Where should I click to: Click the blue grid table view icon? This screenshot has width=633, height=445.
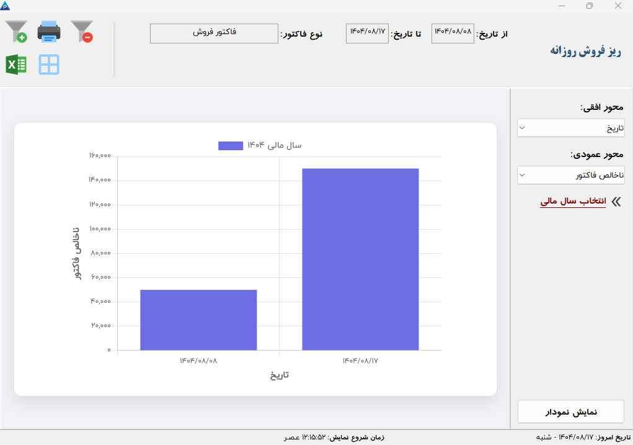[x=49, y=65]
